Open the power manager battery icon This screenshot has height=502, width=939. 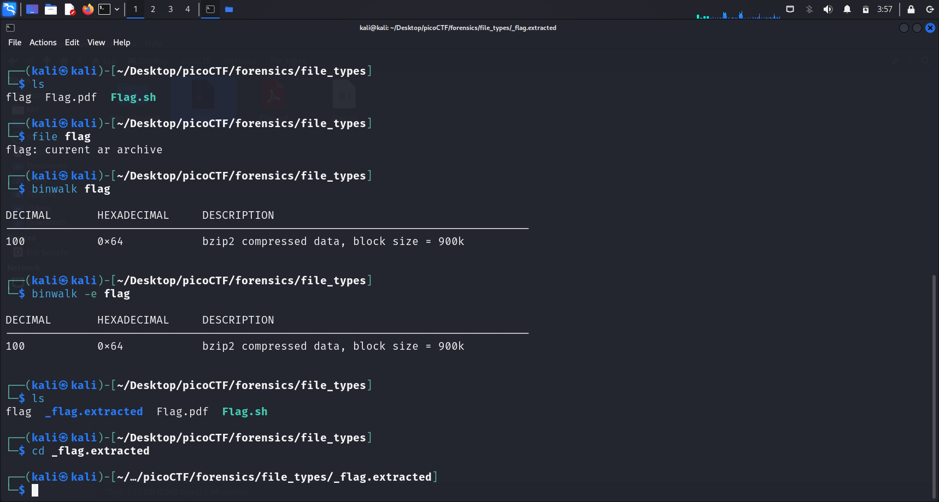point(865,9)
